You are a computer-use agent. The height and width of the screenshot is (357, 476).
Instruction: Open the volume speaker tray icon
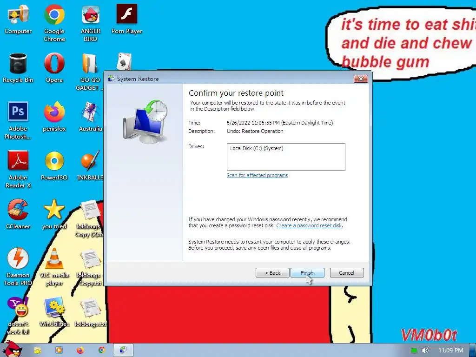tap(425, 350)
